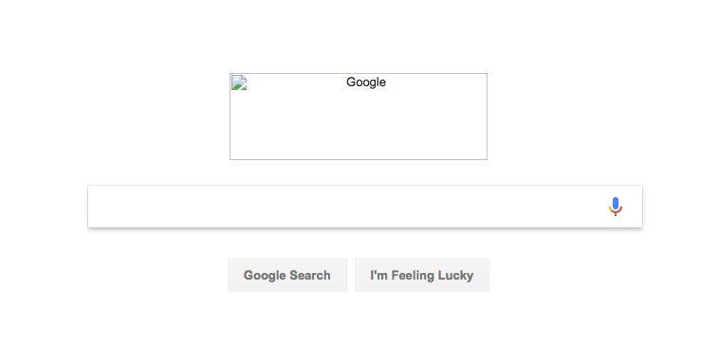
Task: Choose the gray I'm Feeling Lucky button
Action: click(x=422, y=275)
